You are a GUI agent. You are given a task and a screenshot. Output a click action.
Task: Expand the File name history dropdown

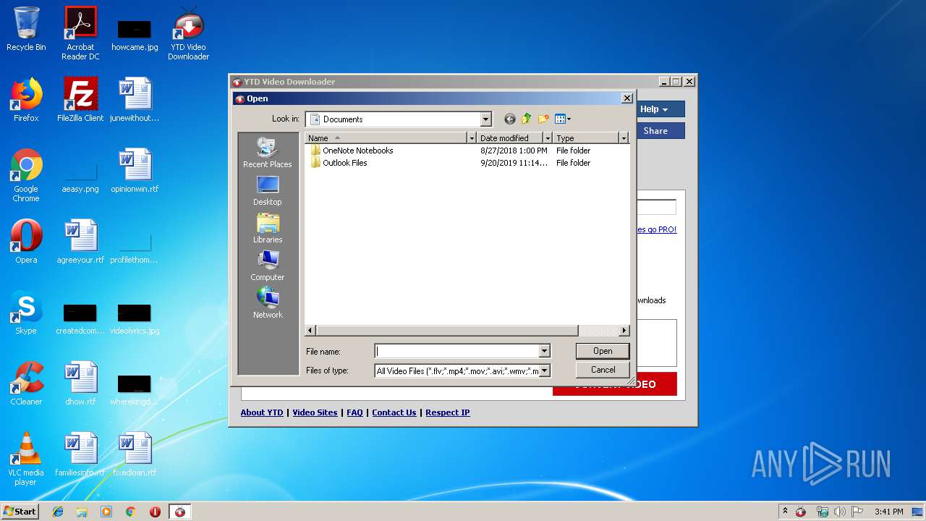[544, 351]
